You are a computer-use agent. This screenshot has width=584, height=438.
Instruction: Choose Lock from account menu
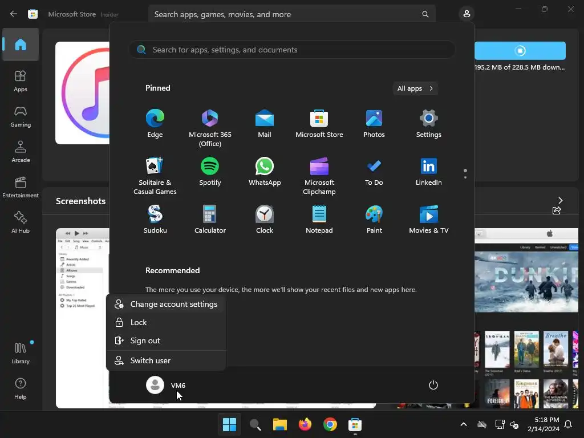pos(166,322)
